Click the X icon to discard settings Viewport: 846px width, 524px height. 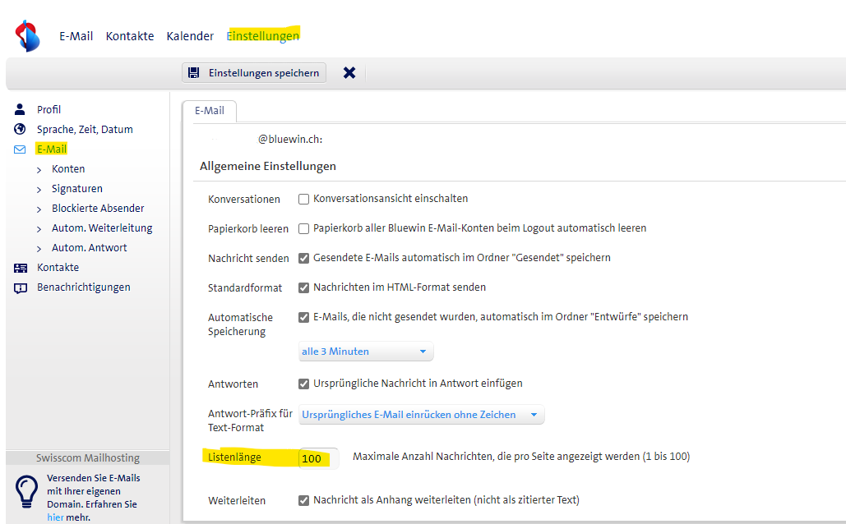(349, 73)
